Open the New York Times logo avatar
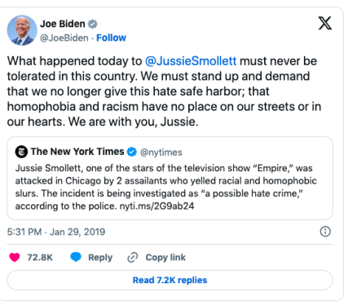357x306 pixels. coord(21,152)
